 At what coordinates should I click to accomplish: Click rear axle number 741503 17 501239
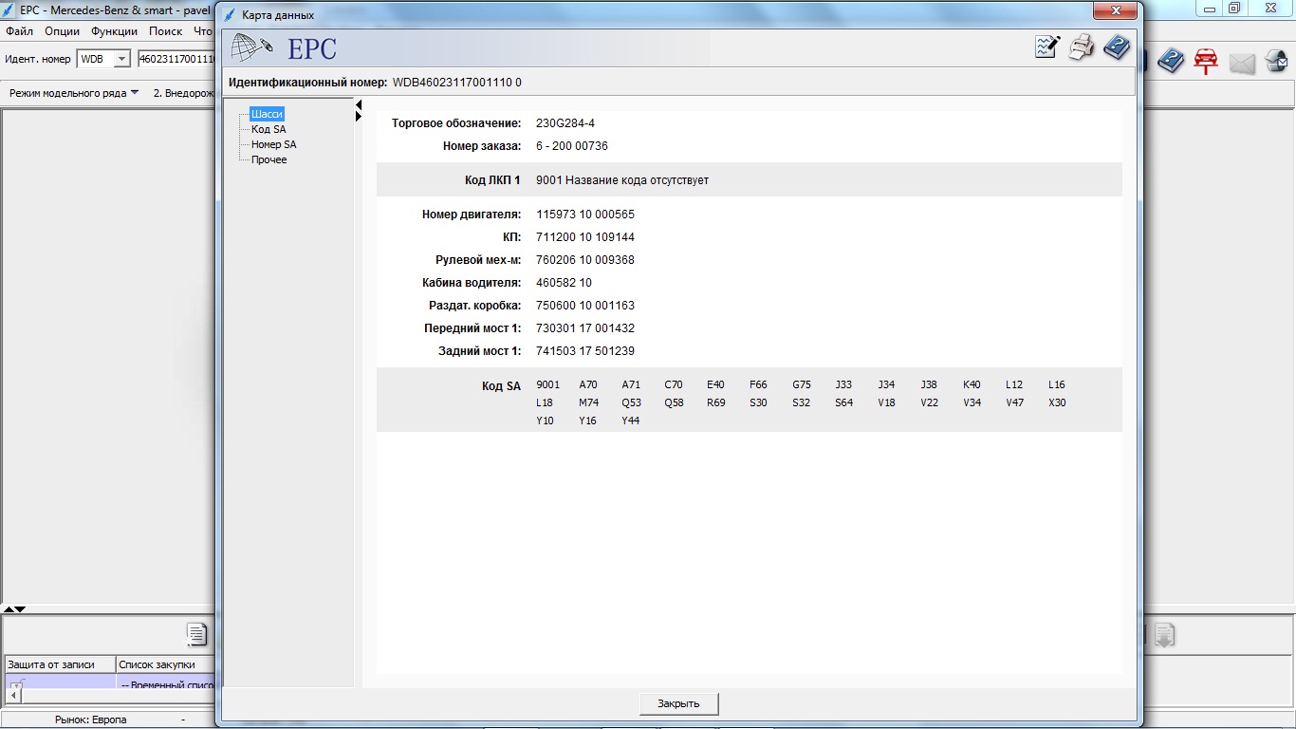click(x=585, y=351)
